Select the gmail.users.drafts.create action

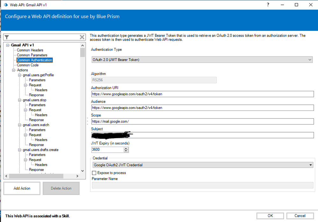pyautogui.click(x=40, y=150)
